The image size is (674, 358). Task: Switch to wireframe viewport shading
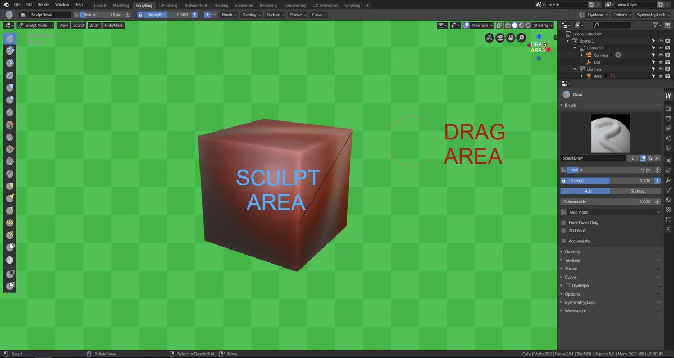click(x=508, y=25)
